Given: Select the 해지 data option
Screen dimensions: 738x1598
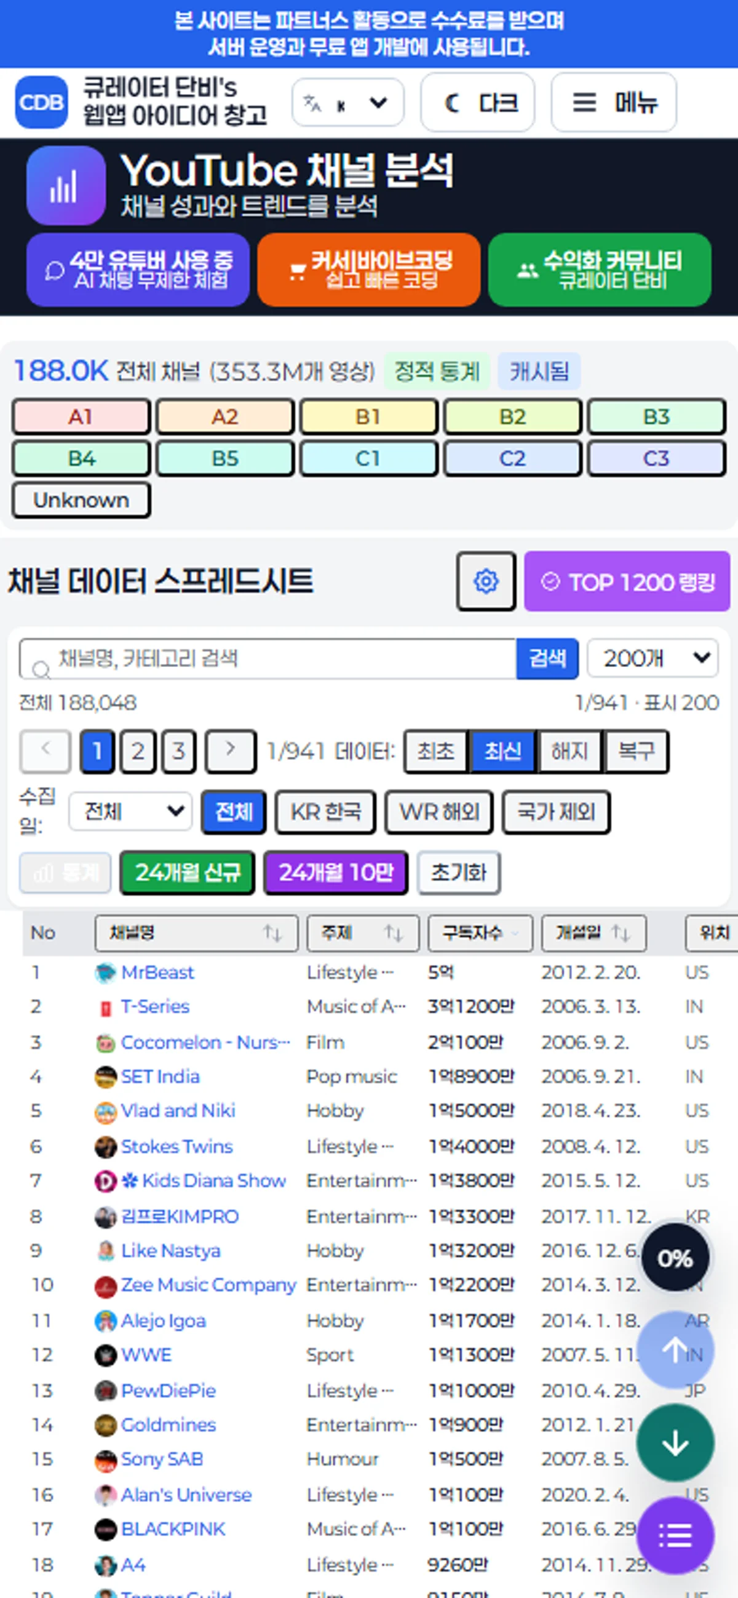Looking at the screenshot, I should click(570, 751).
